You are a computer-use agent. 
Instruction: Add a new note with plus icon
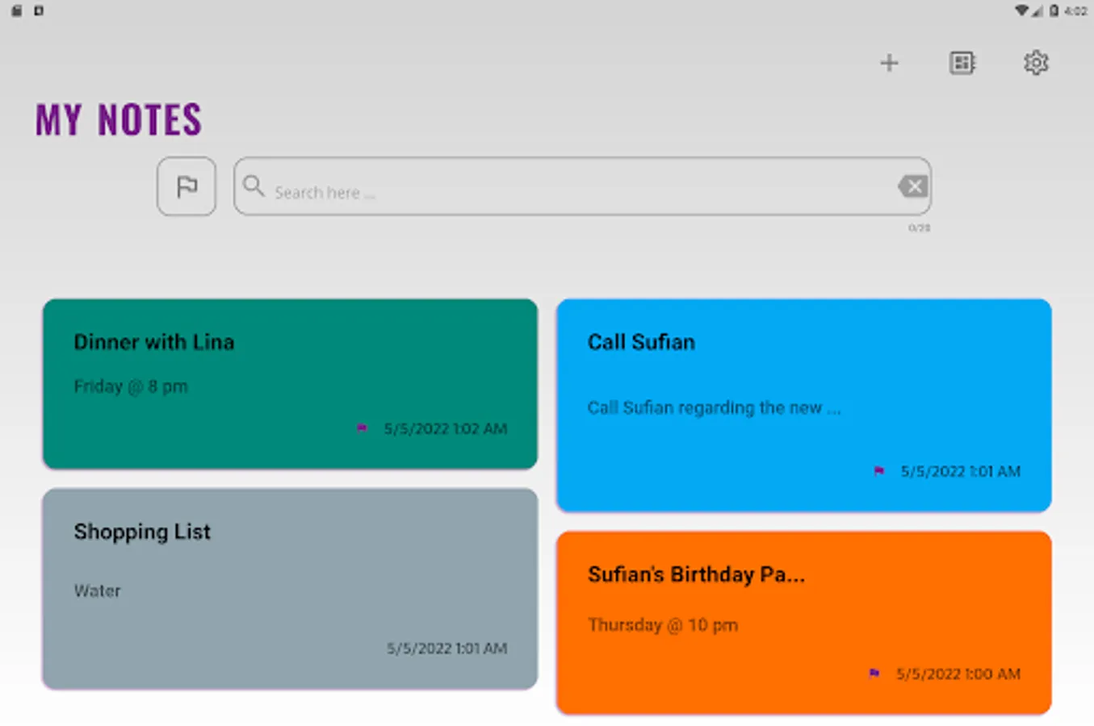click(889, 63)
